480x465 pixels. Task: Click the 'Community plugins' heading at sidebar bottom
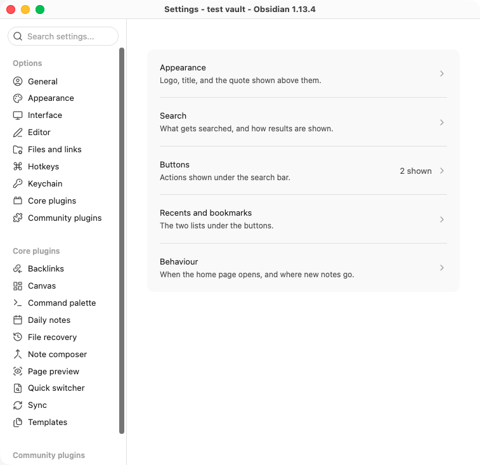click(49, 455)
